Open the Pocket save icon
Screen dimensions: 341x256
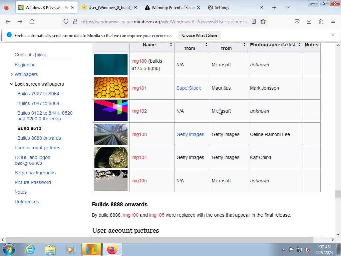(x=297, y=21)
